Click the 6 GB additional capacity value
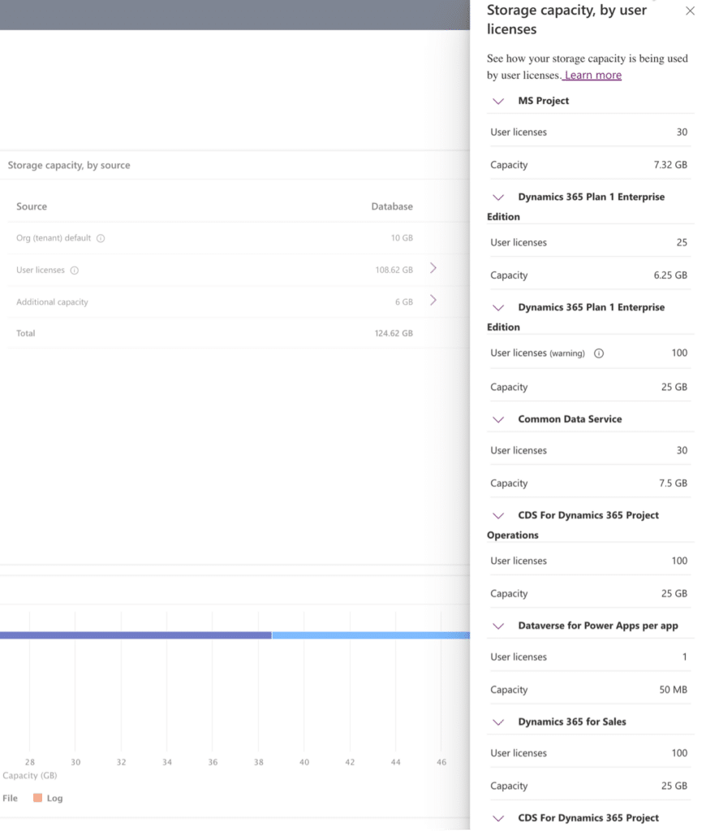Screen dimensions: 706x832 coord(404,301)
